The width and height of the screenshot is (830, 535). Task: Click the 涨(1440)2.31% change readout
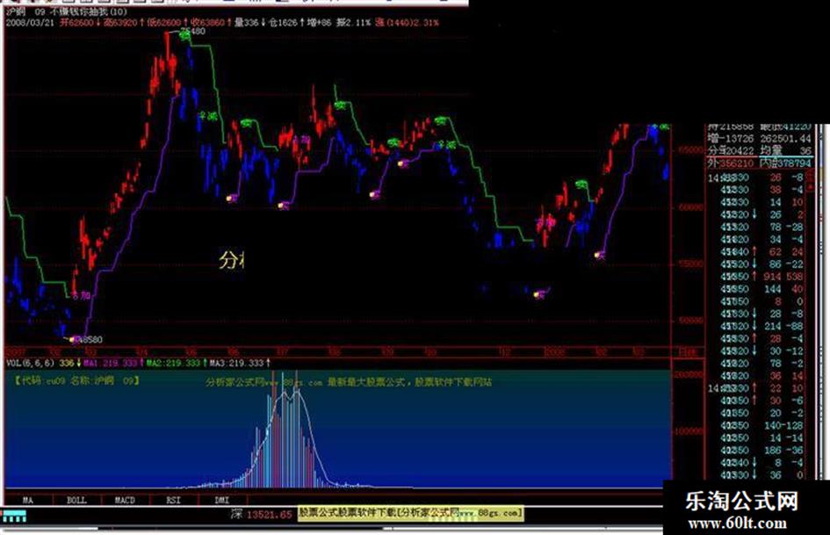pos(407,23)
